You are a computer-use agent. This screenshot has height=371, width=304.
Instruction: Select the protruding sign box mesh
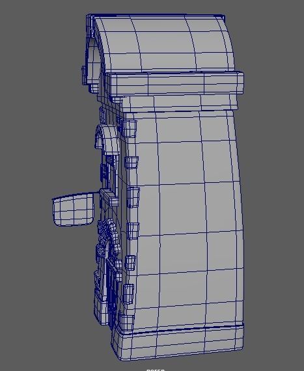(73, 210)
